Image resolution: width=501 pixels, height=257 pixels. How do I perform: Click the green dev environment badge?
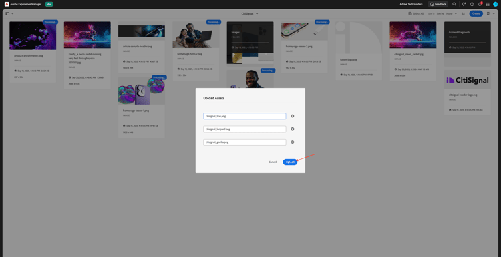point(49,4)
